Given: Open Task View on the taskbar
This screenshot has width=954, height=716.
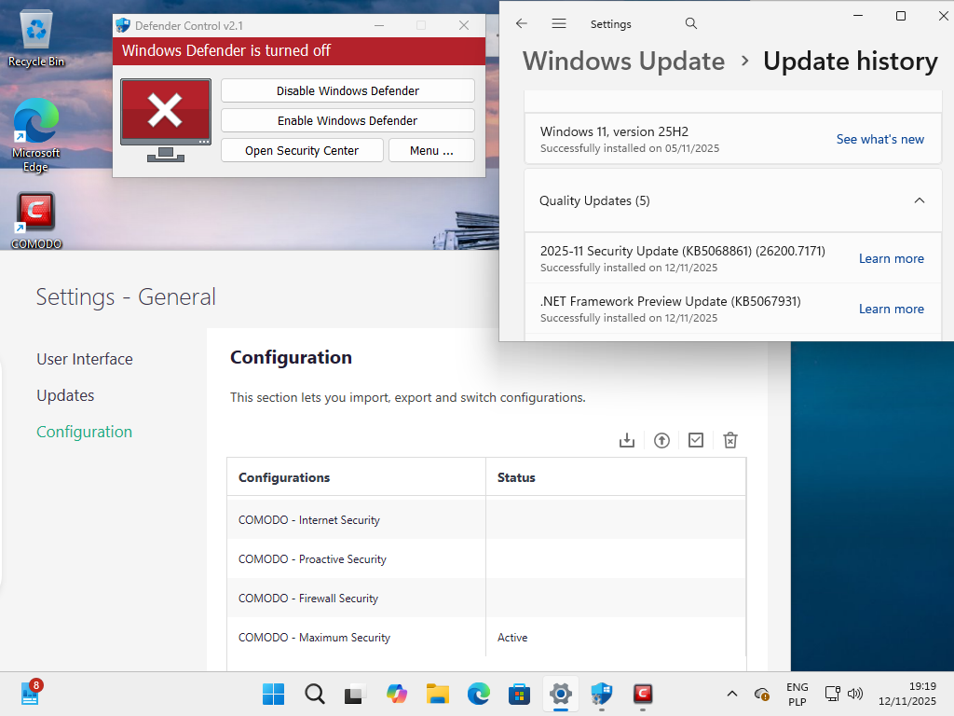Looking at the screenshot, I should point(355,694).
